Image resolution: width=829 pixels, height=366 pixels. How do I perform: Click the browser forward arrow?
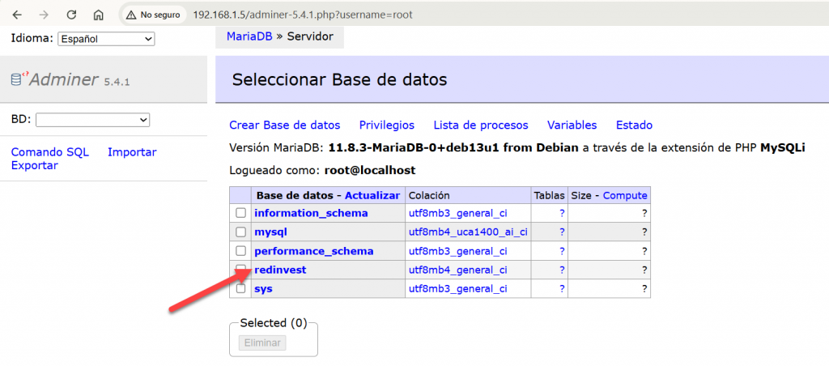click(45, 15)
